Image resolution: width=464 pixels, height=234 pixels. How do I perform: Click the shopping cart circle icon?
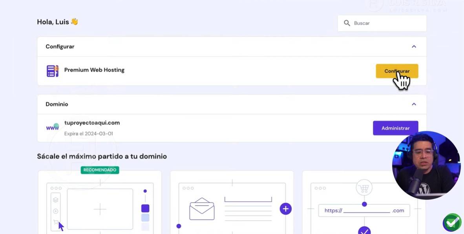point(364,188)
